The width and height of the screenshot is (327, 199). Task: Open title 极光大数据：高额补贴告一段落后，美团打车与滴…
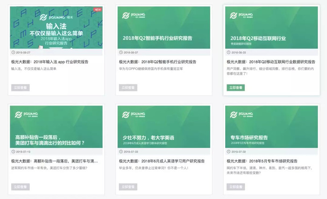point(55,161)
